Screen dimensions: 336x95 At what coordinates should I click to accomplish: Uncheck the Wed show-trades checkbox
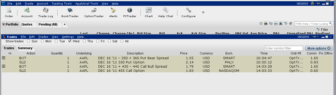coord(70,41)
